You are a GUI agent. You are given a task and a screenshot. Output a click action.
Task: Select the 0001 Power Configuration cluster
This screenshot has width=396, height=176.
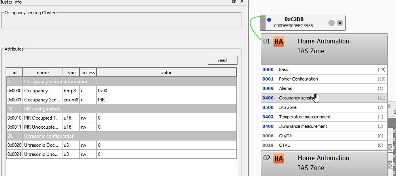(324, 79)
